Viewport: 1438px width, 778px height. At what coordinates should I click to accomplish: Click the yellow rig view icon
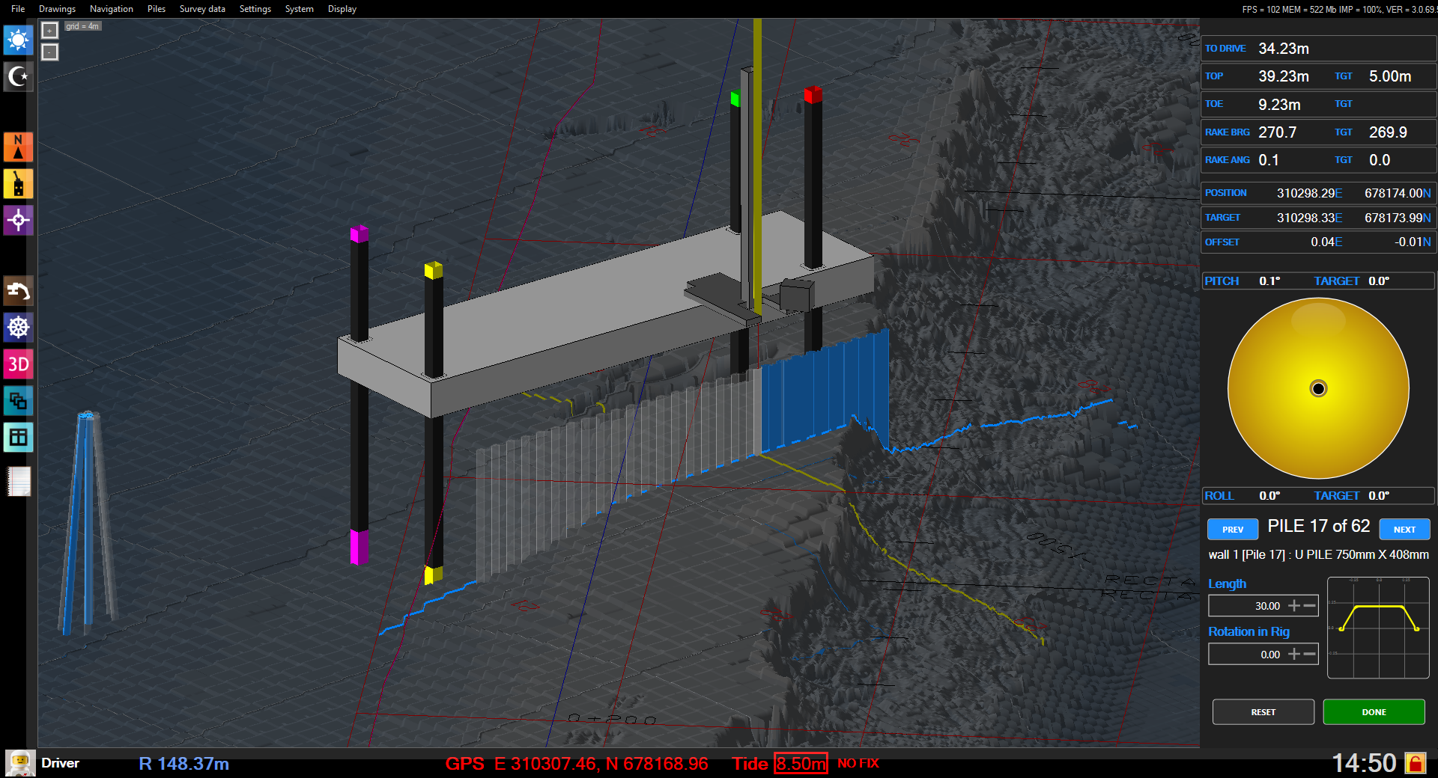[x=18, y=183]
